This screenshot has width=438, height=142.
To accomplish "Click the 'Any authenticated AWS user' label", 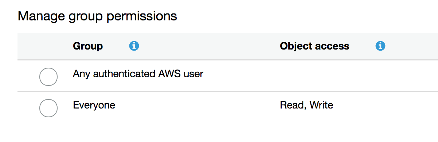I will pos(138,74).
